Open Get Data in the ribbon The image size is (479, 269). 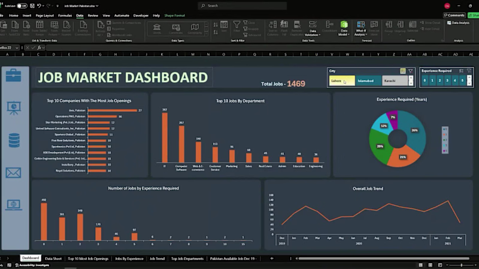click(4, 28)
